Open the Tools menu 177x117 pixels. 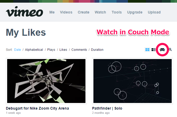117,12
